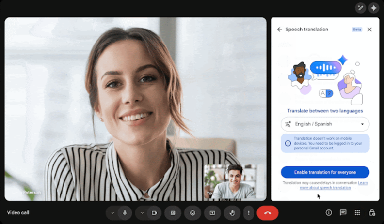Click the Video call label

18,212
